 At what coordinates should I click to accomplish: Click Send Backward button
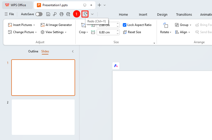pos(204,32)
